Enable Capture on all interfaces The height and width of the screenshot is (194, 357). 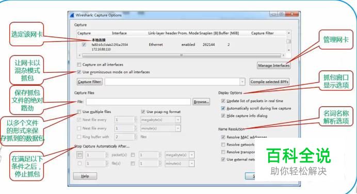(x=79, y=64)
